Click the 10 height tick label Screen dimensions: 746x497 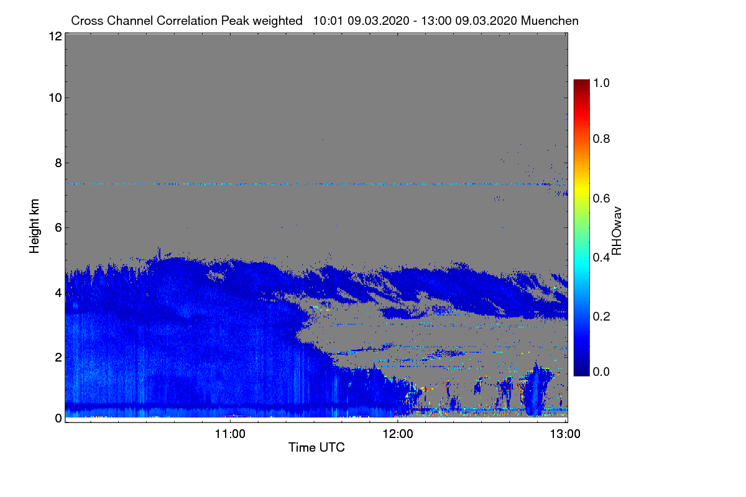point(54,98)
